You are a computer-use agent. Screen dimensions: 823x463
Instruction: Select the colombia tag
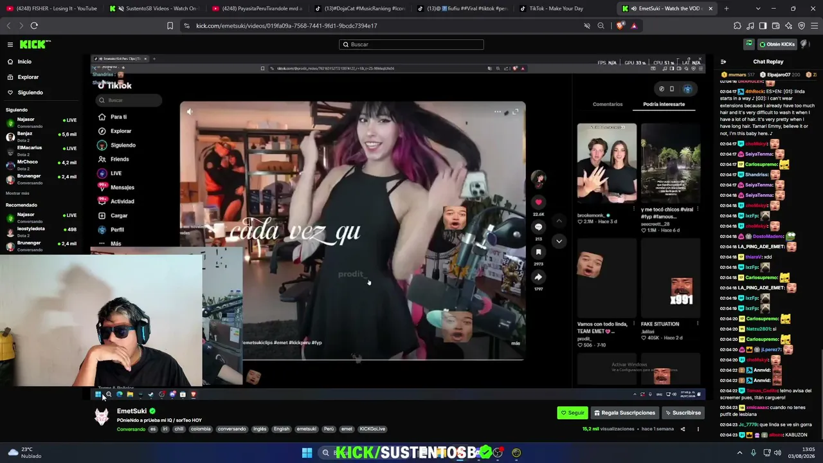tap(201, 429)
